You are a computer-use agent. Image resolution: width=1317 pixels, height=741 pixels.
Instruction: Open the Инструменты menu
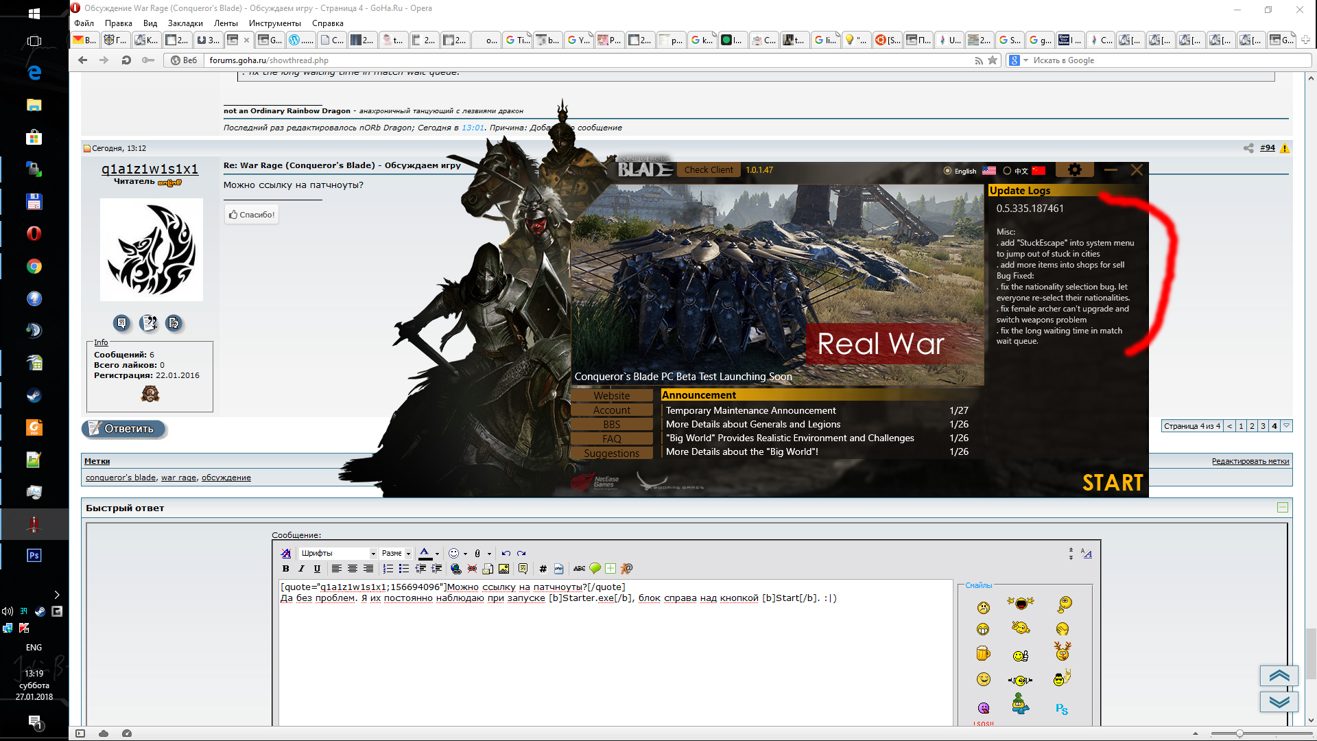coord(275,23)
